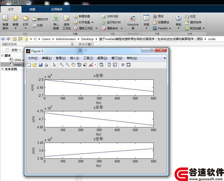
Task: Open Insert (插入) menu in Figure 3
Action: coord(74,58)
